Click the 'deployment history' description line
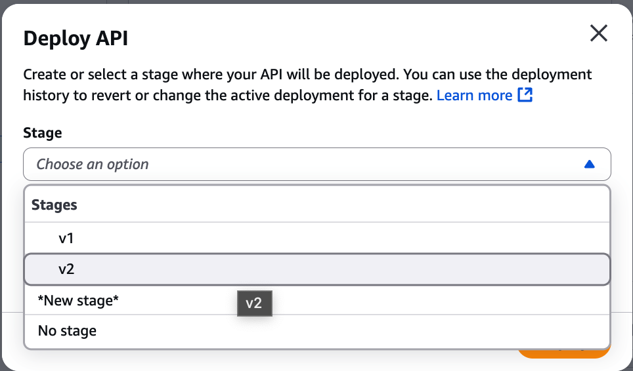This screenshot has width=633, height=371. (x=229, y=95)
